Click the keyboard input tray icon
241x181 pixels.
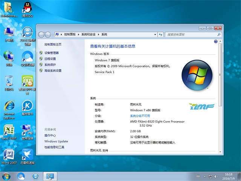pos(198,176)
